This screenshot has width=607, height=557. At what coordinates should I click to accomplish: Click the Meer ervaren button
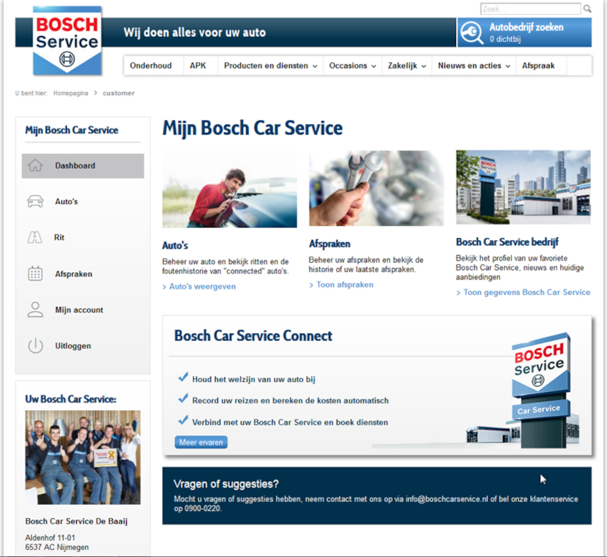pyautogui.click(x=201, y=442)
